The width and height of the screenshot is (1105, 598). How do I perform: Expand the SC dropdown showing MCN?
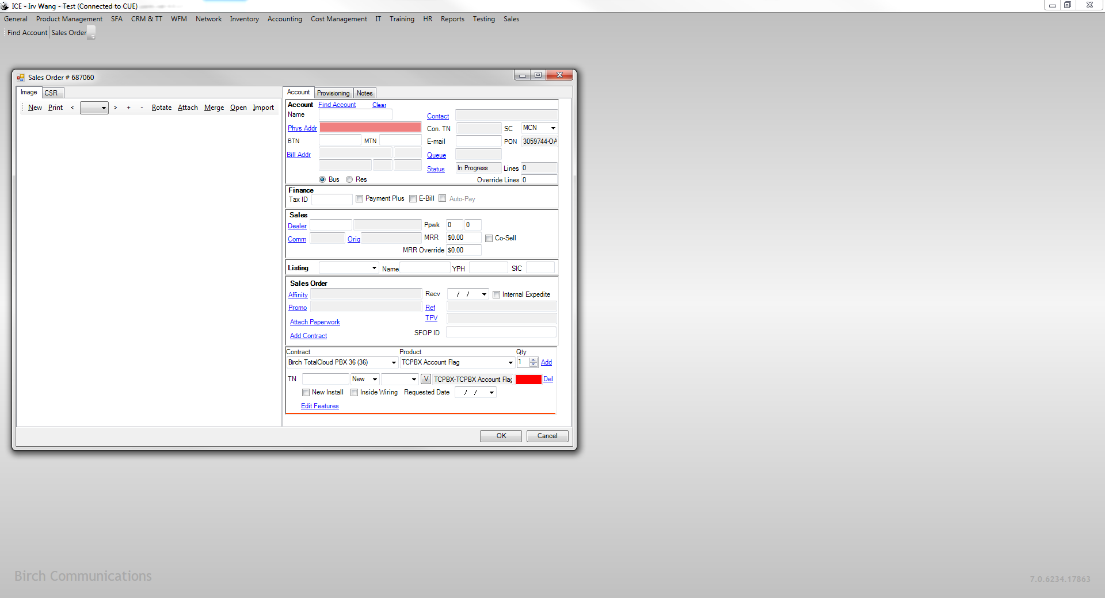[553, 128]
